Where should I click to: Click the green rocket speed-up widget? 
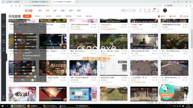pyautogui.click(x=166, y=91)
